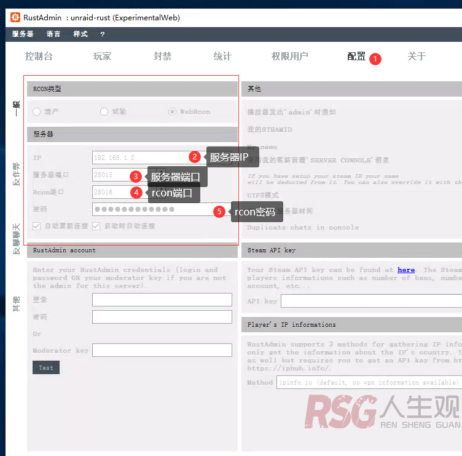Open the Method ipinfo.io dropdown
The width and height of the screenshot is (462, 456).
(369, 382)
